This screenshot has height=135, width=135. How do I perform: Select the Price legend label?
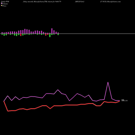coord(4,6)
